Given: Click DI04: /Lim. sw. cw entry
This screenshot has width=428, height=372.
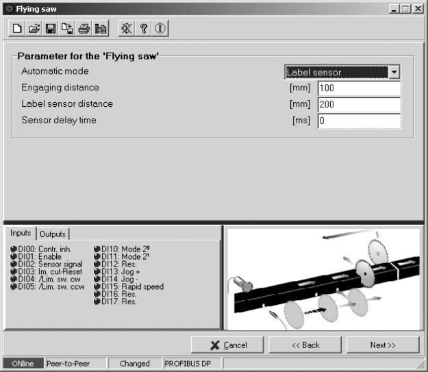Looking at the screenshot, I should pos(45,279).
